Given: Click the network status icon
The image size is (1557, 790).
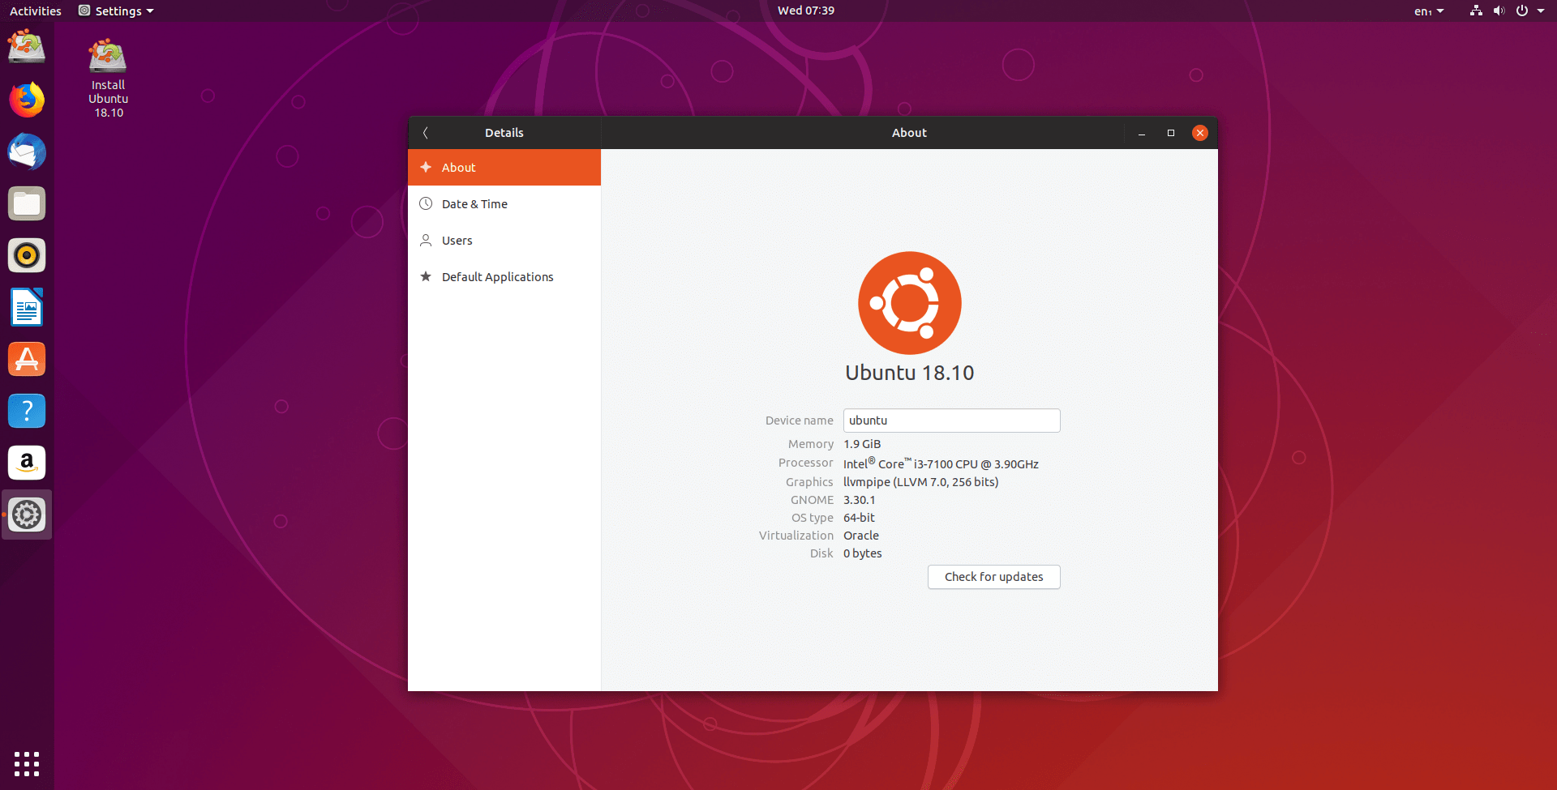Looking at the screenshot, I should coord(1476,11).
